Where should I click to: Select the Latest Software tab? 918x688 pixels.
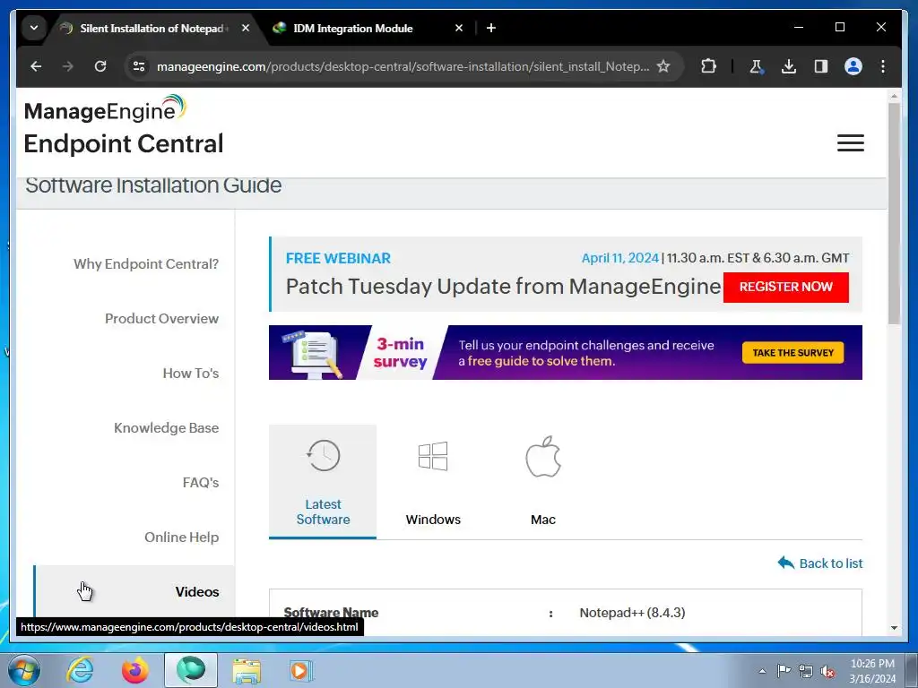(x=323, y=481)
